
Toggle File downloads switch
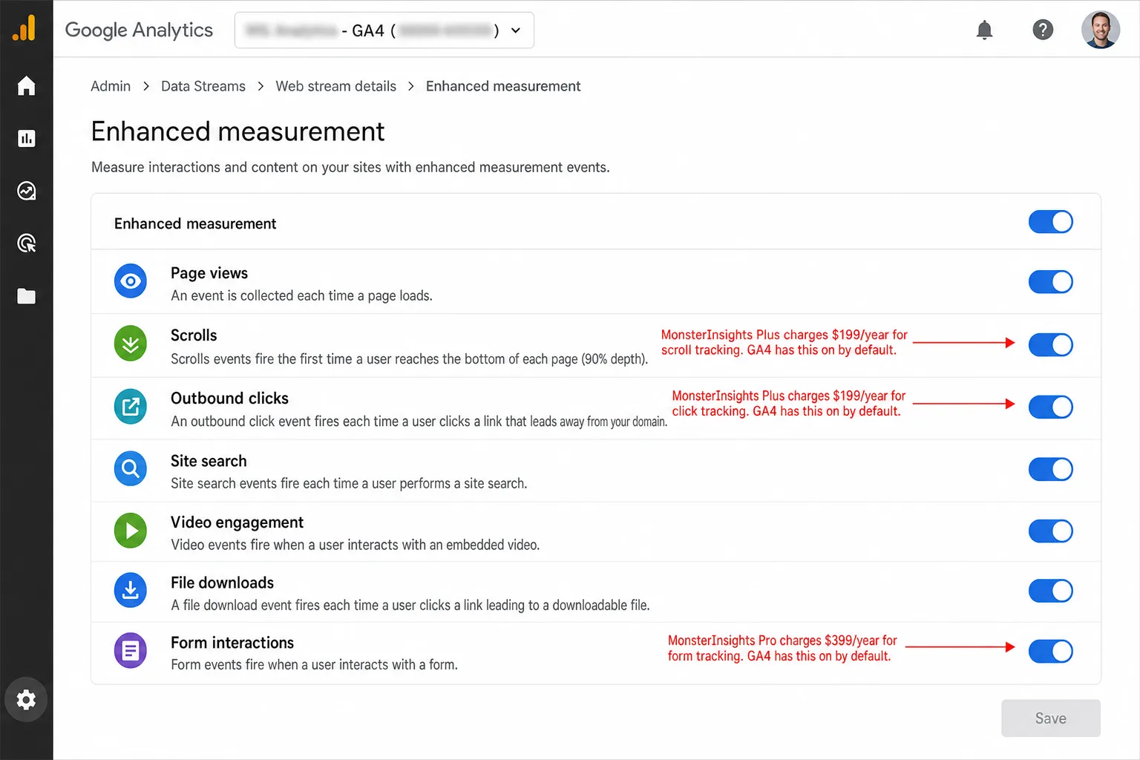[1050, 591]
